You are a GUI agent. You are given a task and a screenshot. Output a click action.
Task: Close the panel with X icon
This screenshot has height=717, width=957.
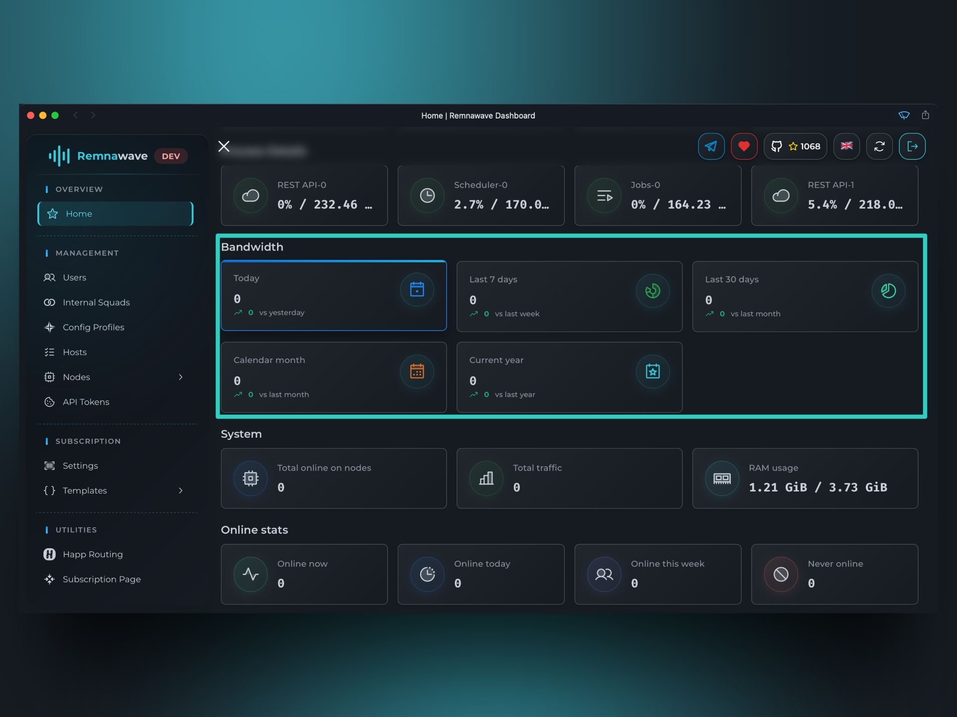[224, 146]
